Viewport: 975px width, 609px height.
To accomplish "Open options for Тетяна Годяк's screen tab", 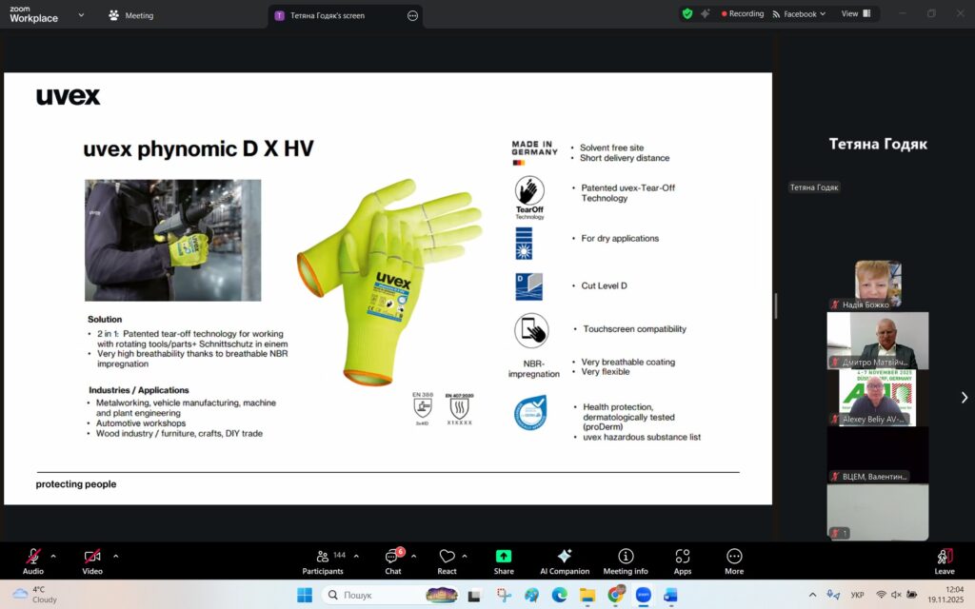I will click(412, 15).
